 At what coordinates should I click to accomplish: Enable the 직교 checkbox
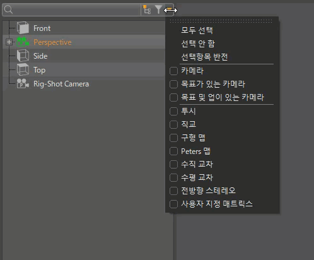tap(173, 124)
